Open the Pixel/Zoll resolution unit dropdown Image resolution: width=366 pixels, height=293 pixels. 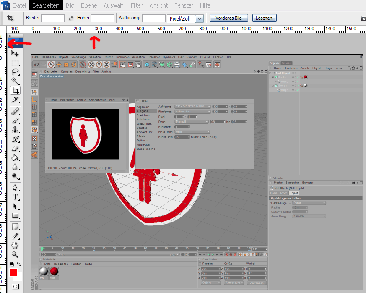click(x=199, y=18)
